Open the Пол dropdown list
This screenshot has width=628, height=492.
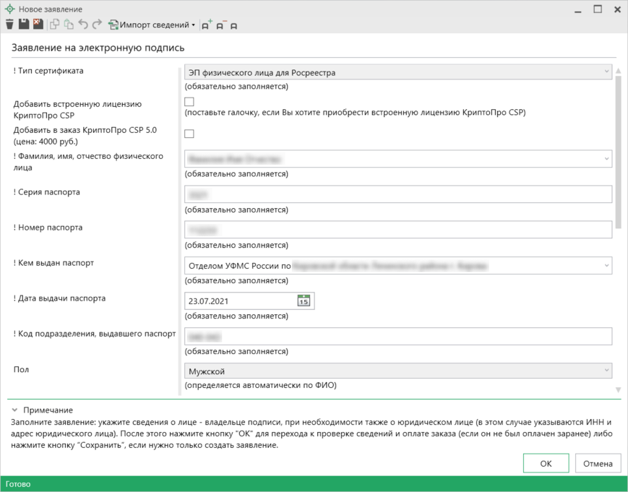tap(606, 370)
